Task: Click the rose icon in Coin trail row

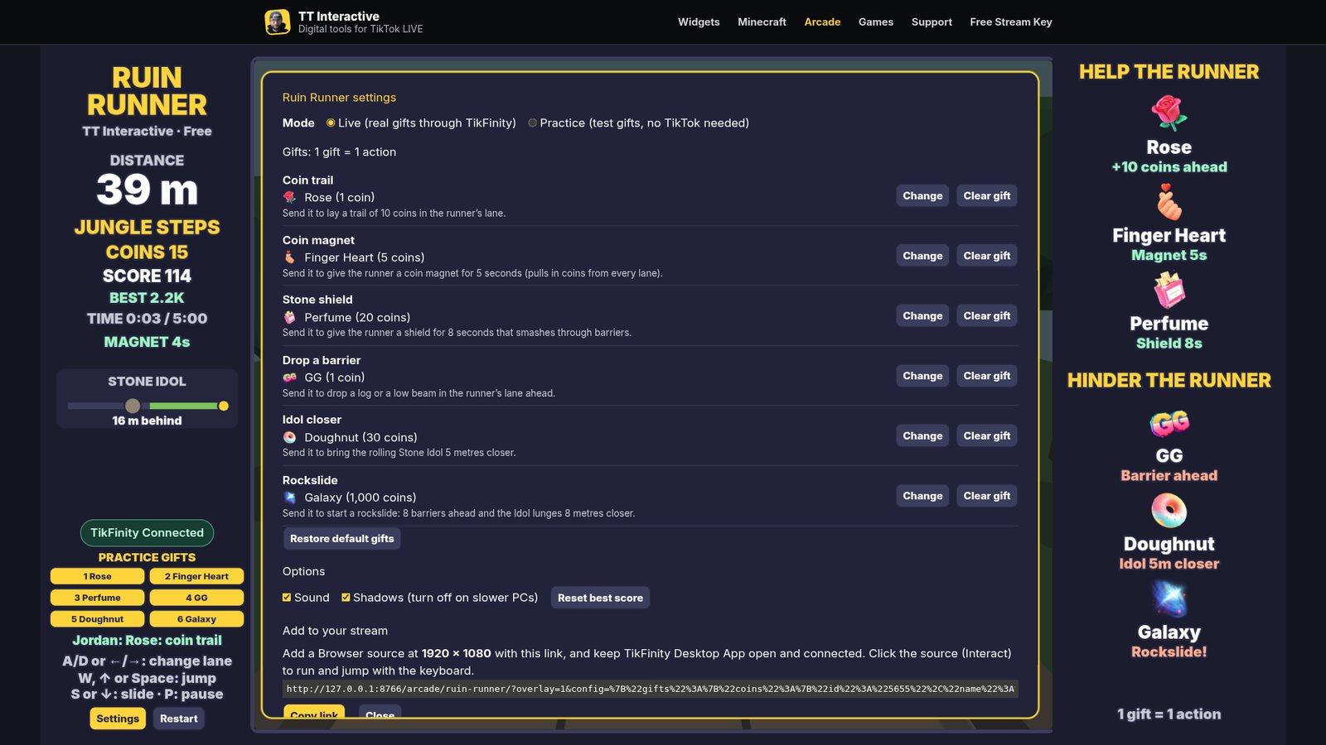Action: (x=289, y=197)
